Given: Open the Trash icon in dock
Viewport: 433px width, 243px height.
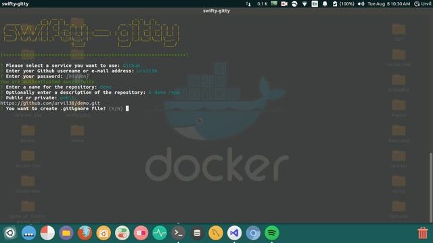Looking at the screenshot, I should (x=422, y=233).
